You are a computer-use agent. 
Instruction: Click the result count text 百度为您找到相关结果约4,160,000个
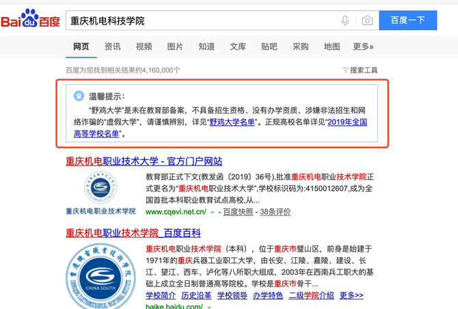122,70
